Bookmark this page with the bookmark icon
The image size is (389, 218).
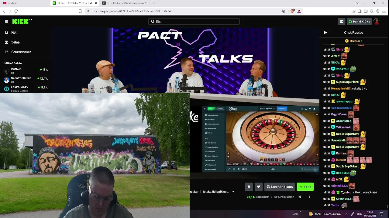click(80, 11)
